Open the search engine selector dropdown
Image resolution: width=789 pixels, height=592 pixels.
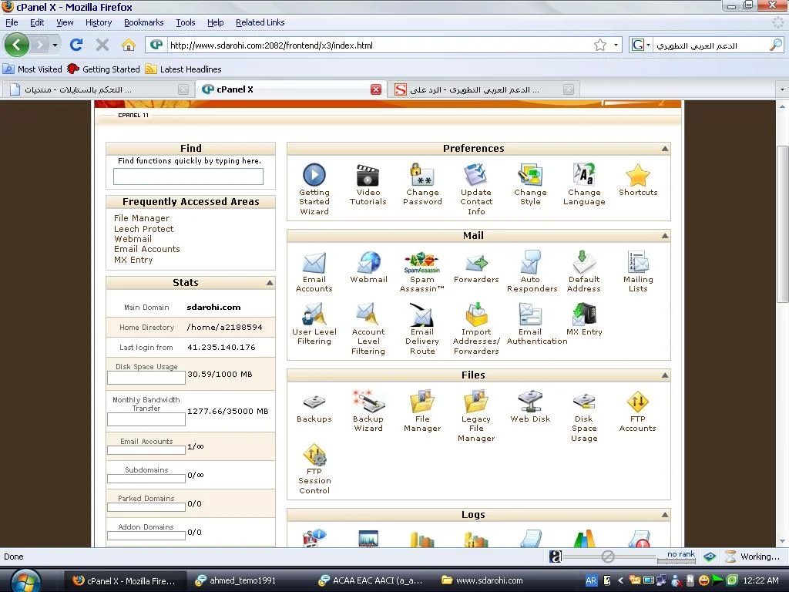(648, 45)
